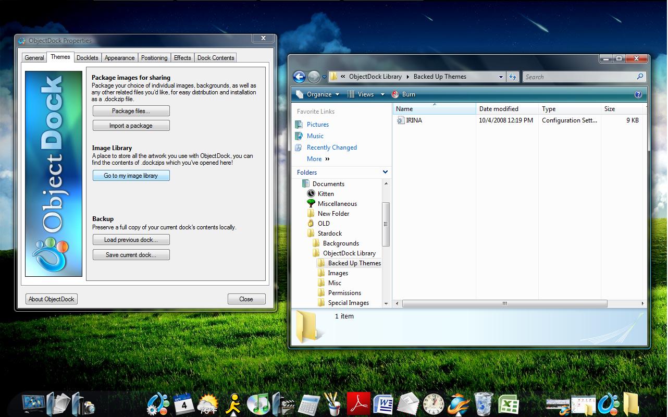668x417 pixels.
Task: Open the video clapperboard folder in dock
Action: point(283,404)
